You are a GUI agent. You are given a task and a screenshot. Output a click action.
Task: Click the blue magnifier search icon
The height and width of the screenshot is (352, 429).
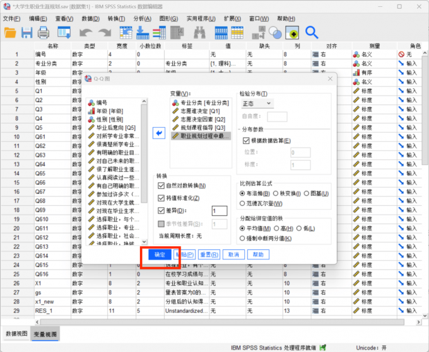click(x=311, y=32)
